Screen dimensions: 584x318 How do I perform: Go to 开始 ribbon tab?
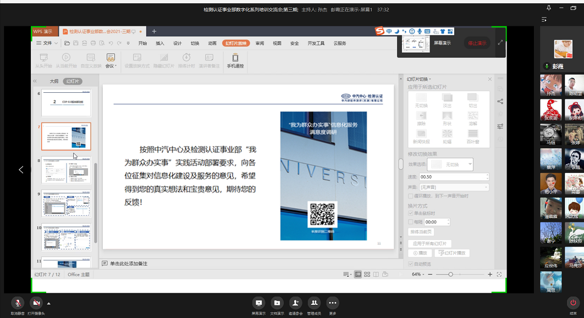coord(142,43)
